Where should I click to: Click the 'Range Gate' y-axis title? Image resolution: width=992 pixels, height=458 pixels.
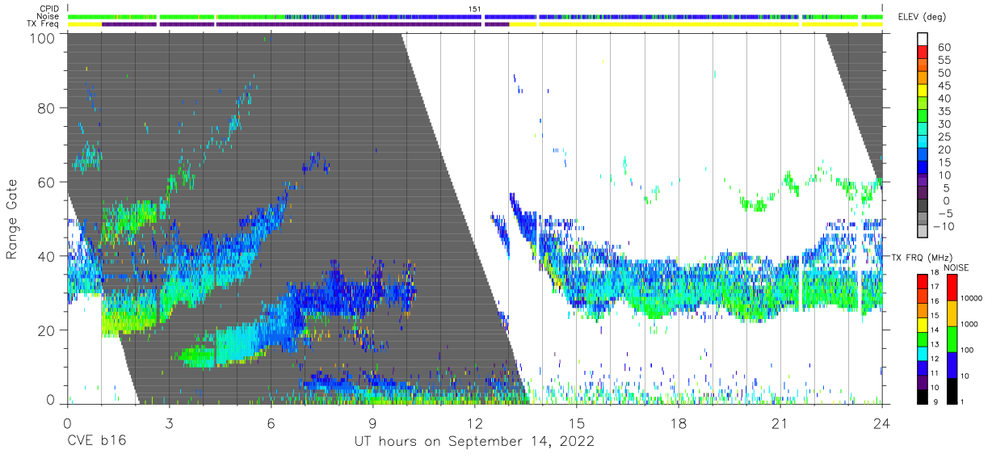[x=13, y=220]
